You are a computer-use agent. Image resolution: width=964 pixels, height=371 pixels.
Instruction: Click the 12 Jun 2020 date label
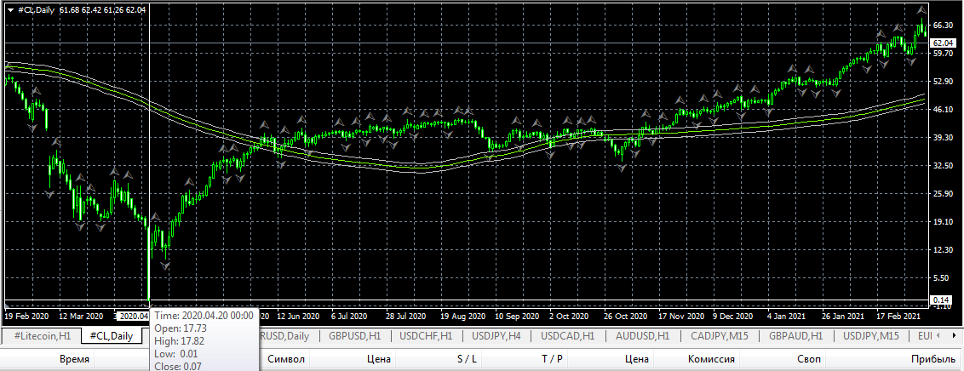297,317
